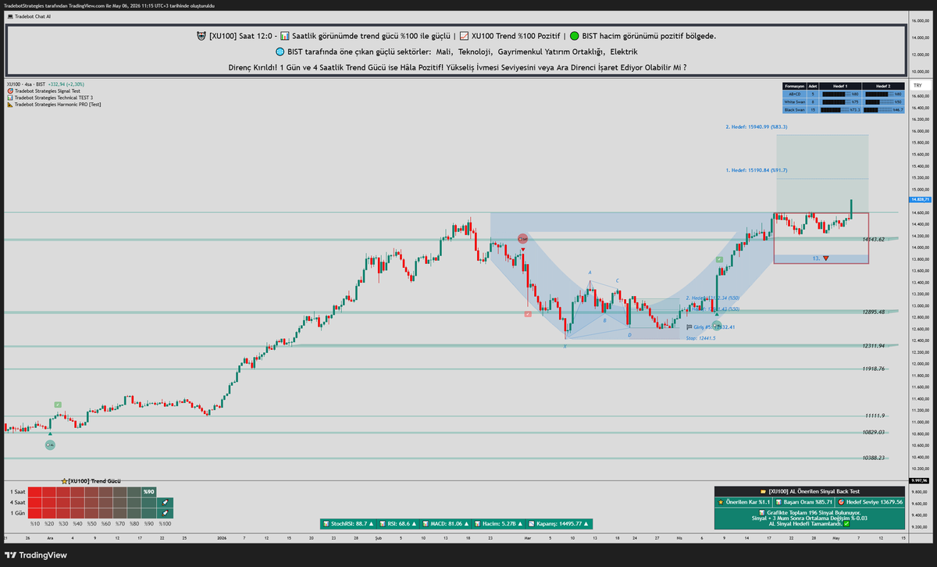This screenshot has height=567, width=937.
Task: Click the red %10 cell in 1 Saat row
Action: (x=35, y=491)
